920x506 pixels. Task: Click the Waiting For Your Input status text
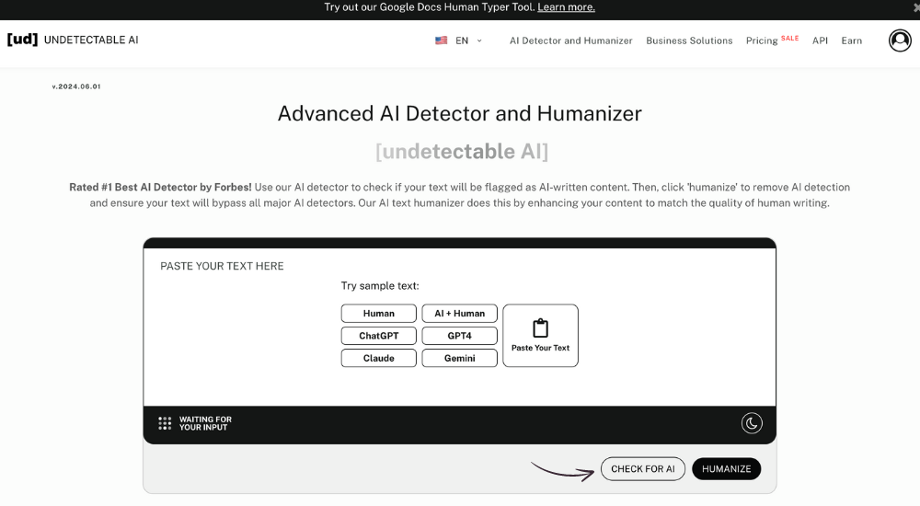pyautogui.click(x=205, y=423)
